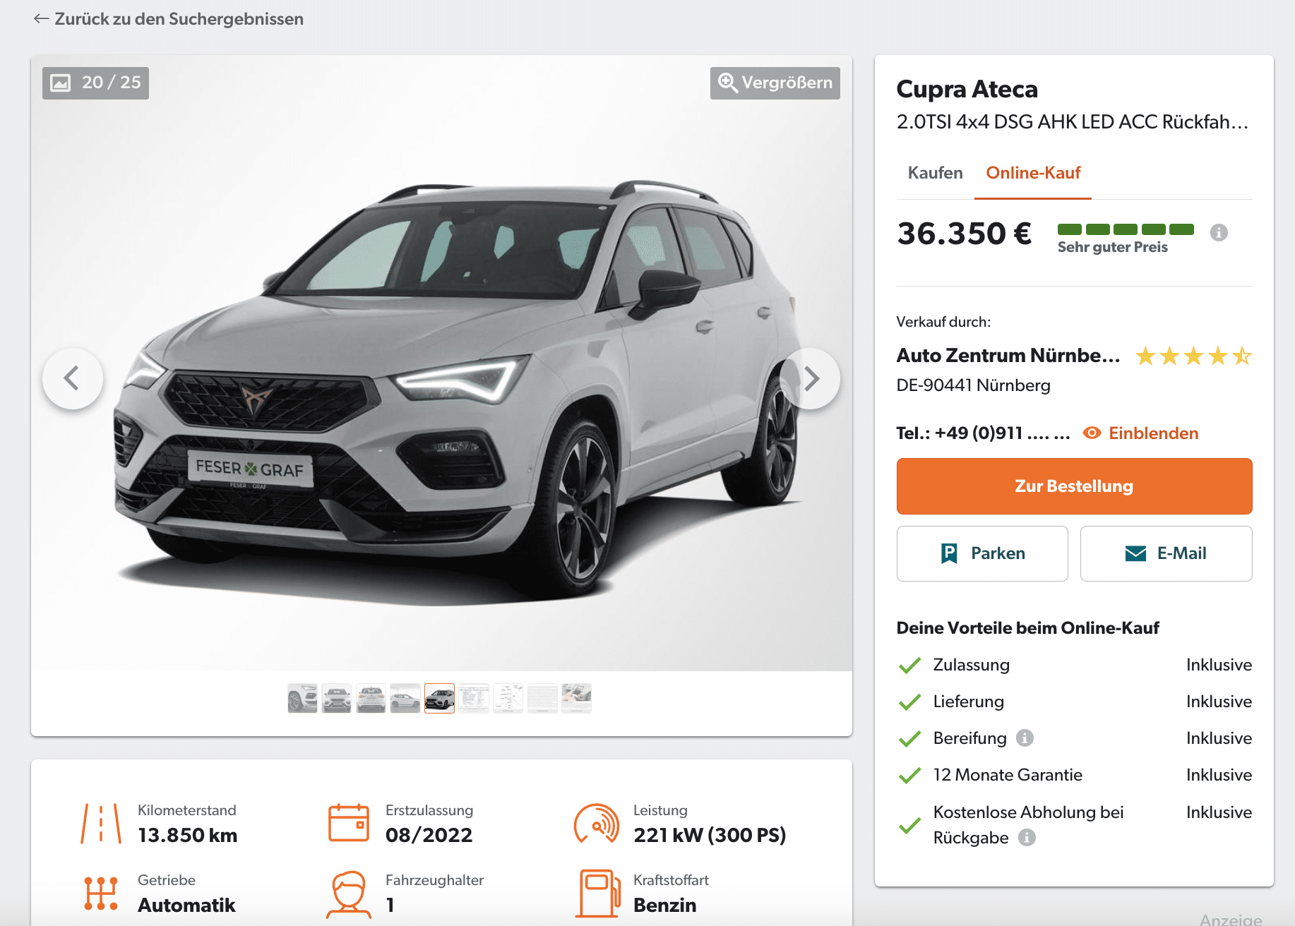Click the mileage value 13.850 km

pos(188,836)
